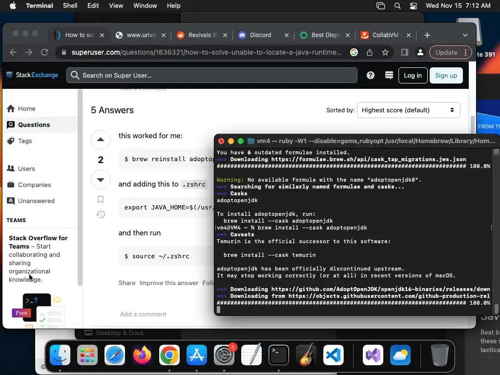The height and width of the screenshot is (375, 500).
Task: Click the Google icon in address bar
Action: tap(354, 52)
